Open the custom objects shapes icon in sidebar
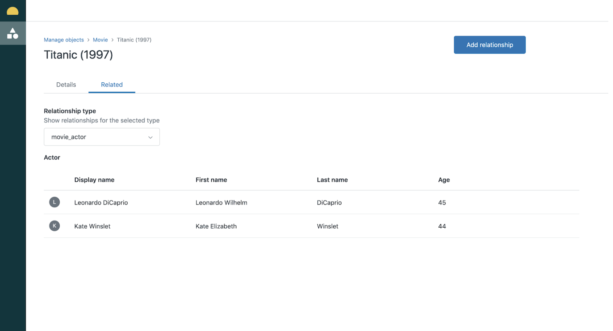Image resolution: width=613 pixels, height=331 pixels. click(x=12, y=33)
